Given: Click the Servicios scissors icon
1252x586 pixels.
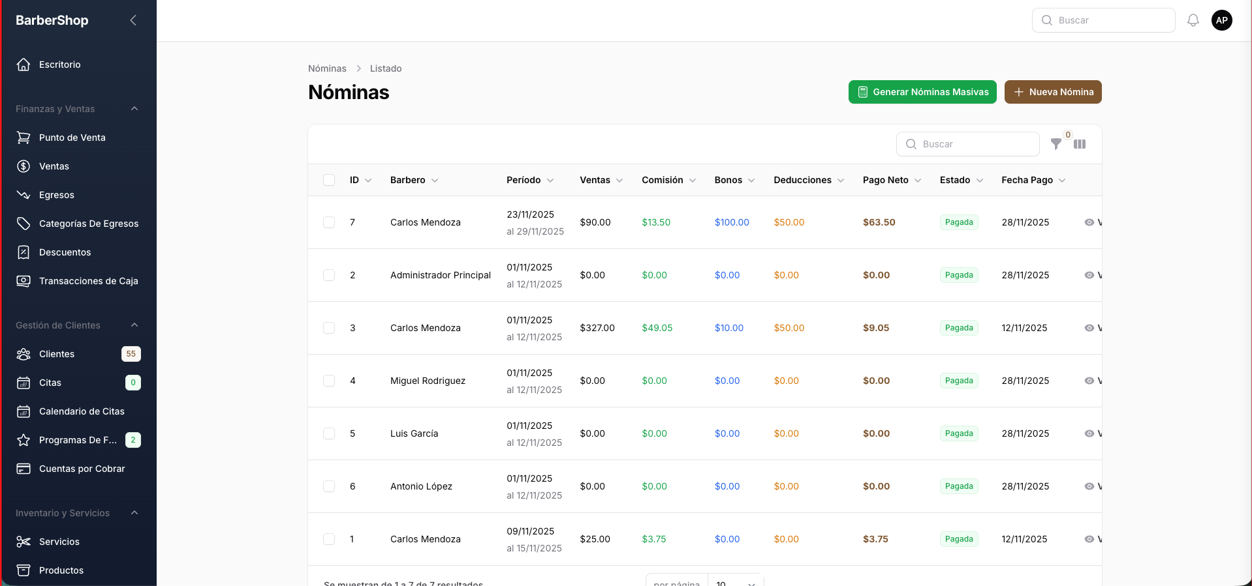Looking at the screenshot, I should point(23,542).
